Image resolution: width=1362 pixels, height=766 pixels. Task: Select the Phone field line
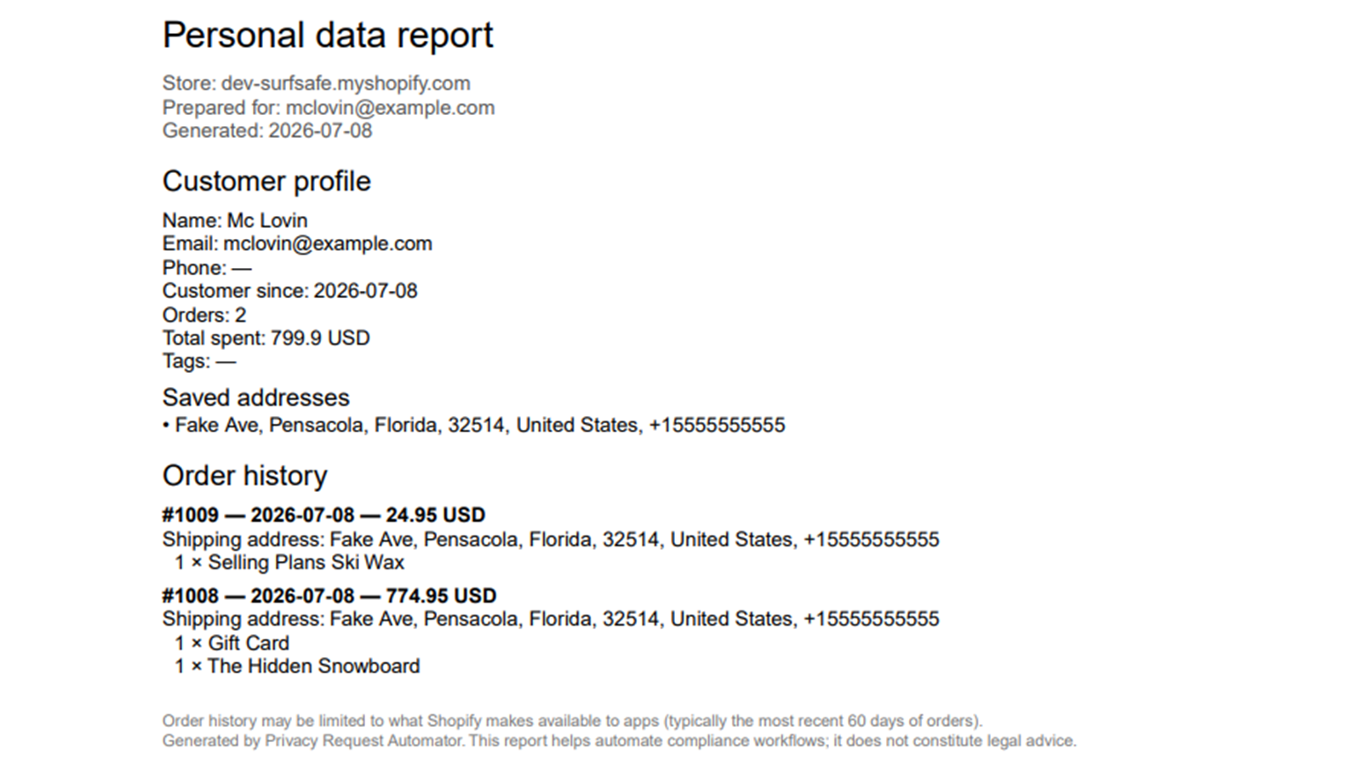coord(207,267)
